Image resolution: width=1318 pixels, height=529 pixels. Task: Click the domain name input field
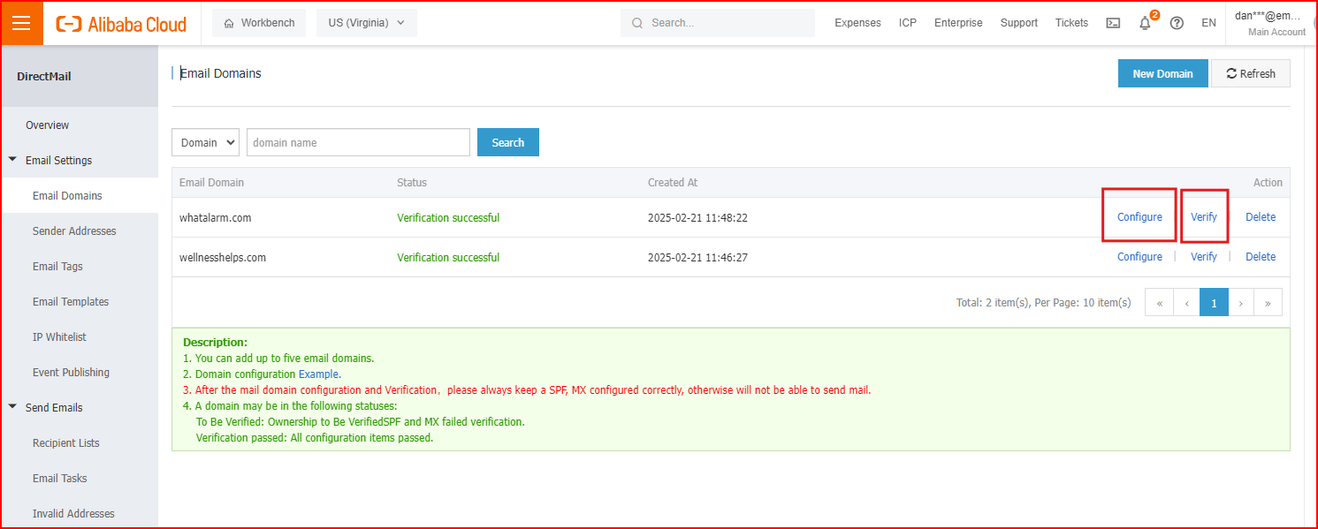(358, 142)
